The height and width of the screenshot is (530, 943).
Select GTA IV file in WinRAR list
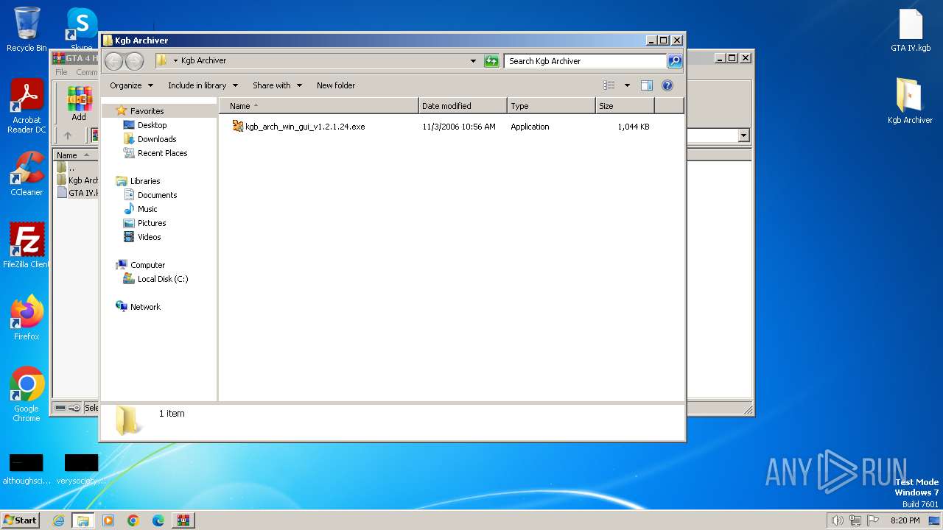pyautogui.click(x=77, y=193)
